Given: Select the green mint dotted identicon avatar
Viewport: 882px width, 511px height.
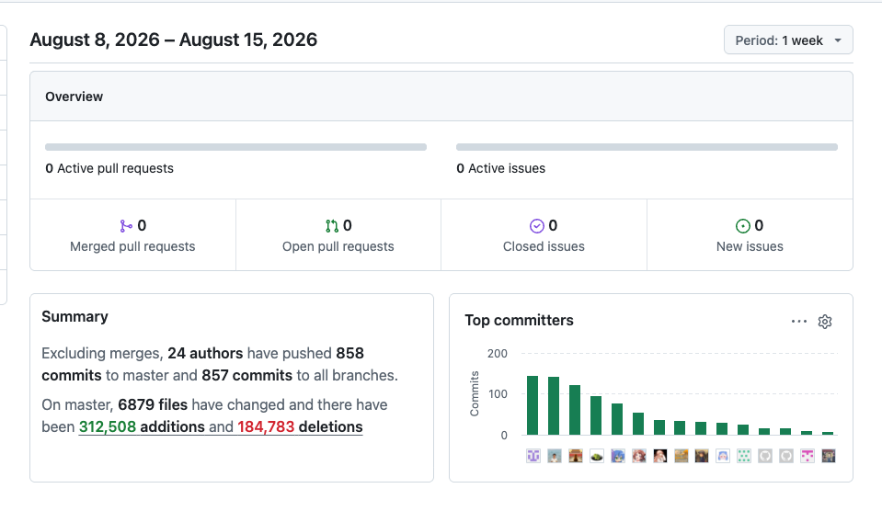Looking at the screenshot, I should point(744,456).
